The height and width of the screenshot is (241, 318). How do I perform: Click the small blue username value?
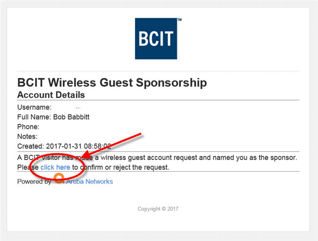[x=78, y=108]
